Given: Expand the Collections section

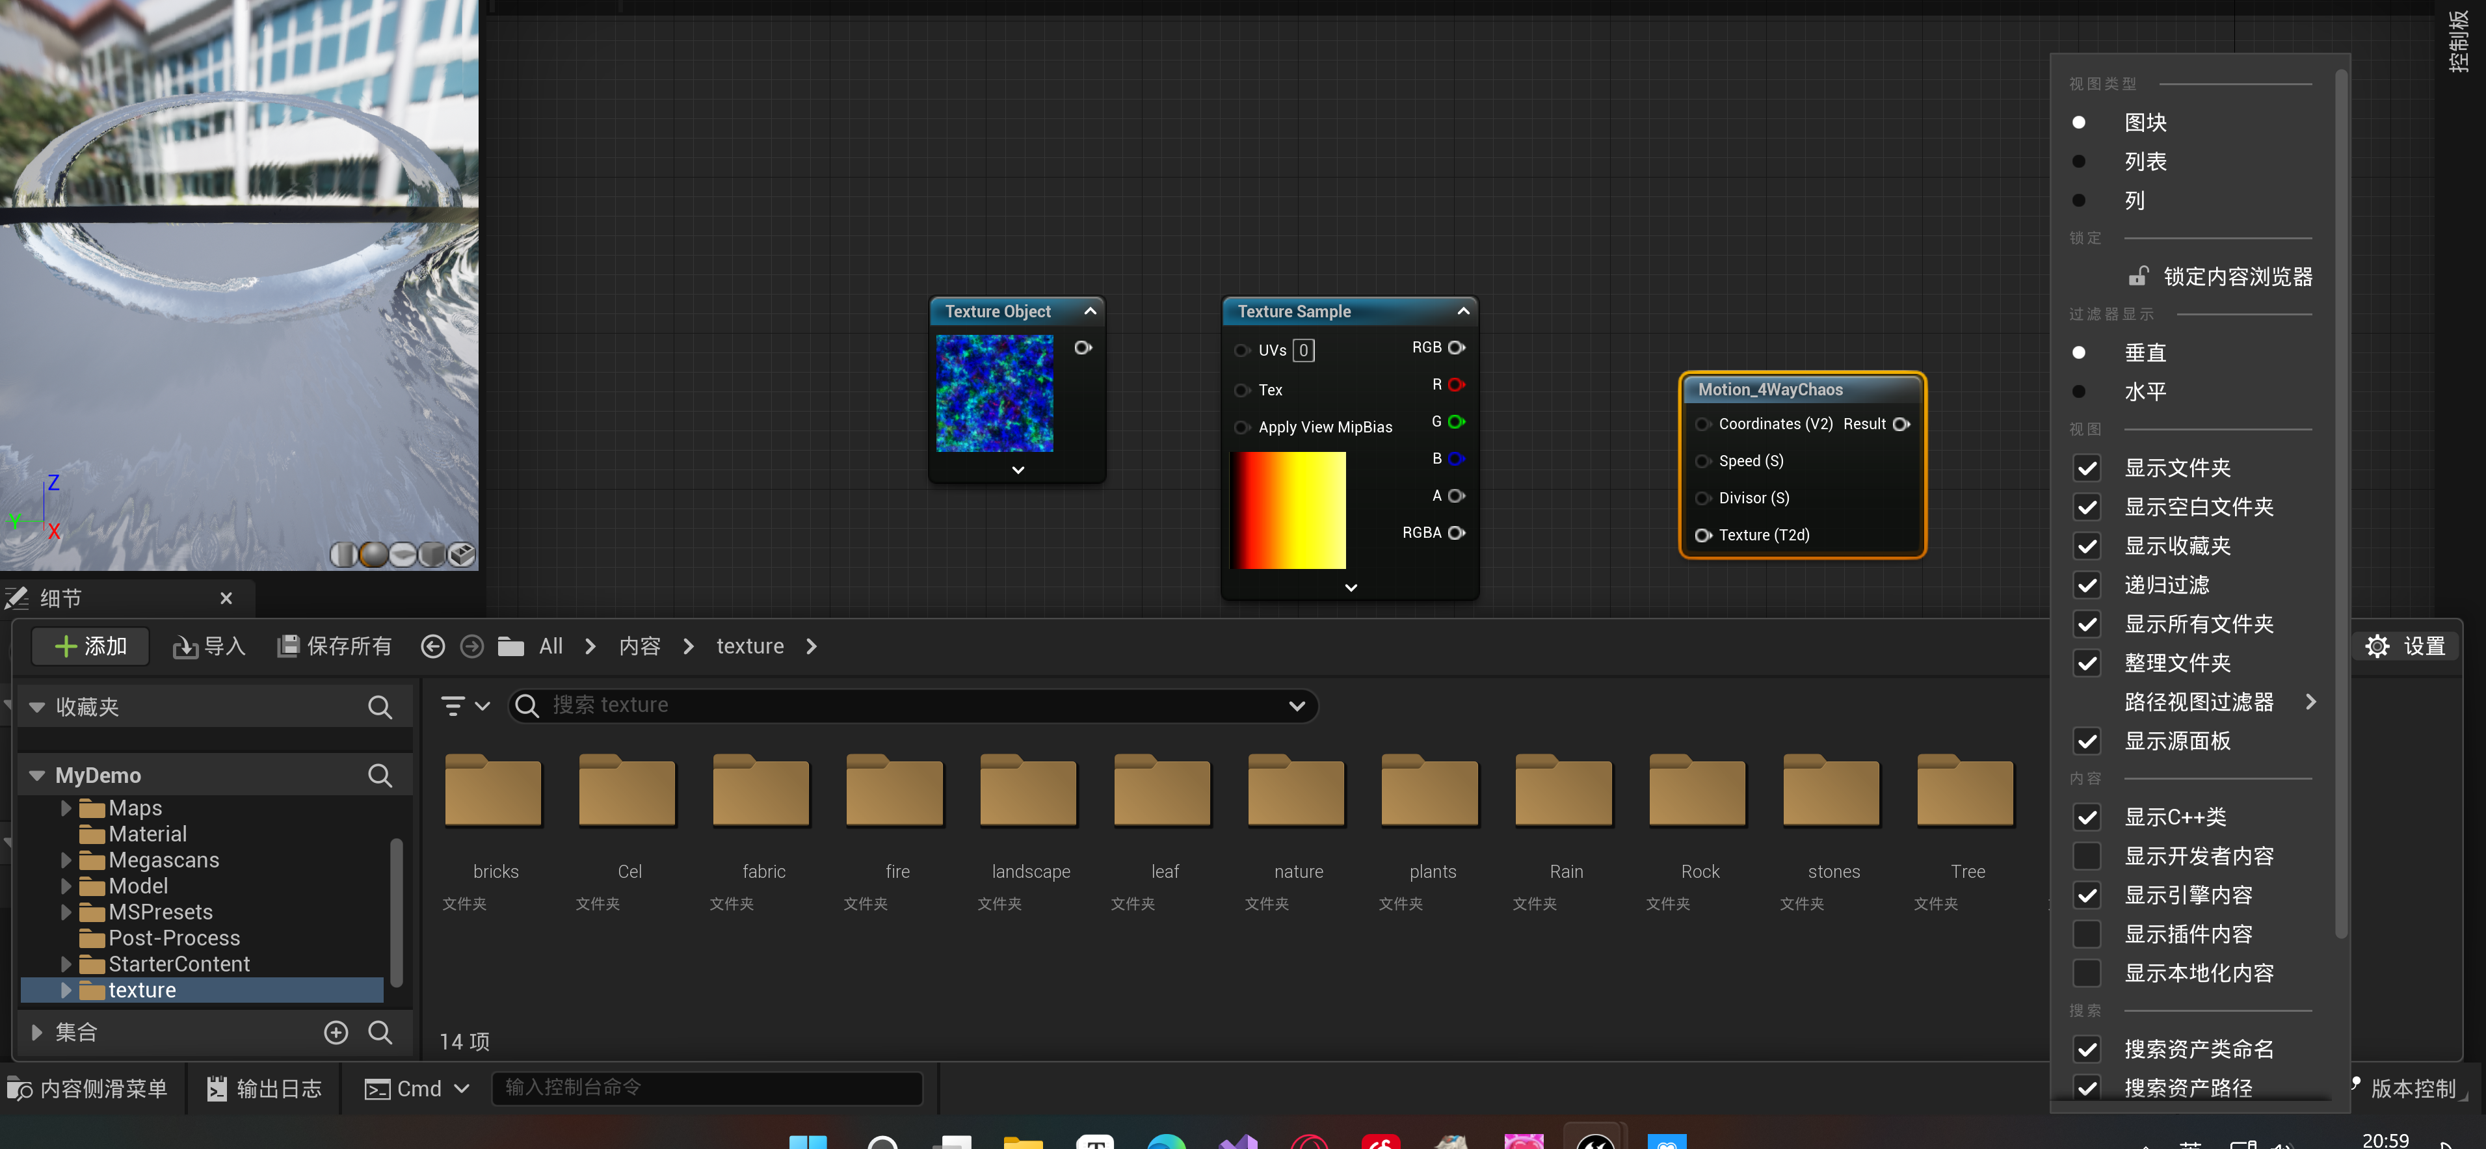Looking at the screenshot, I should [36, 1032].
